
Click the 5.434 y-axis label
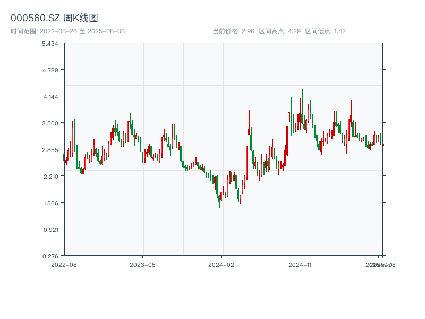[x=50, y=44]
